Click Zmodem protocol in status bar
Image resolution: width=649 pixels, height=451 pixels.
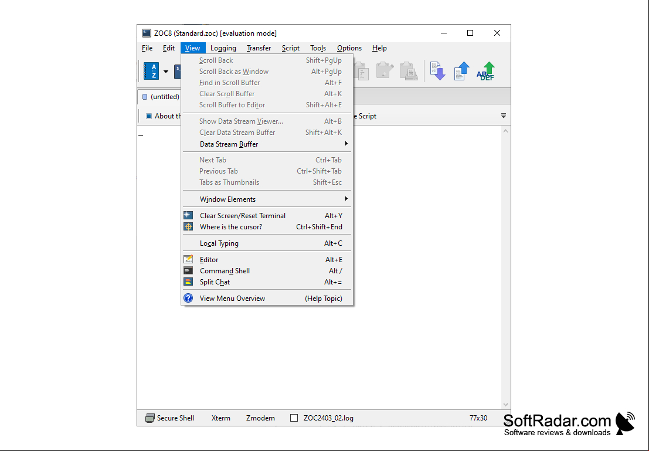coord(260,418)
